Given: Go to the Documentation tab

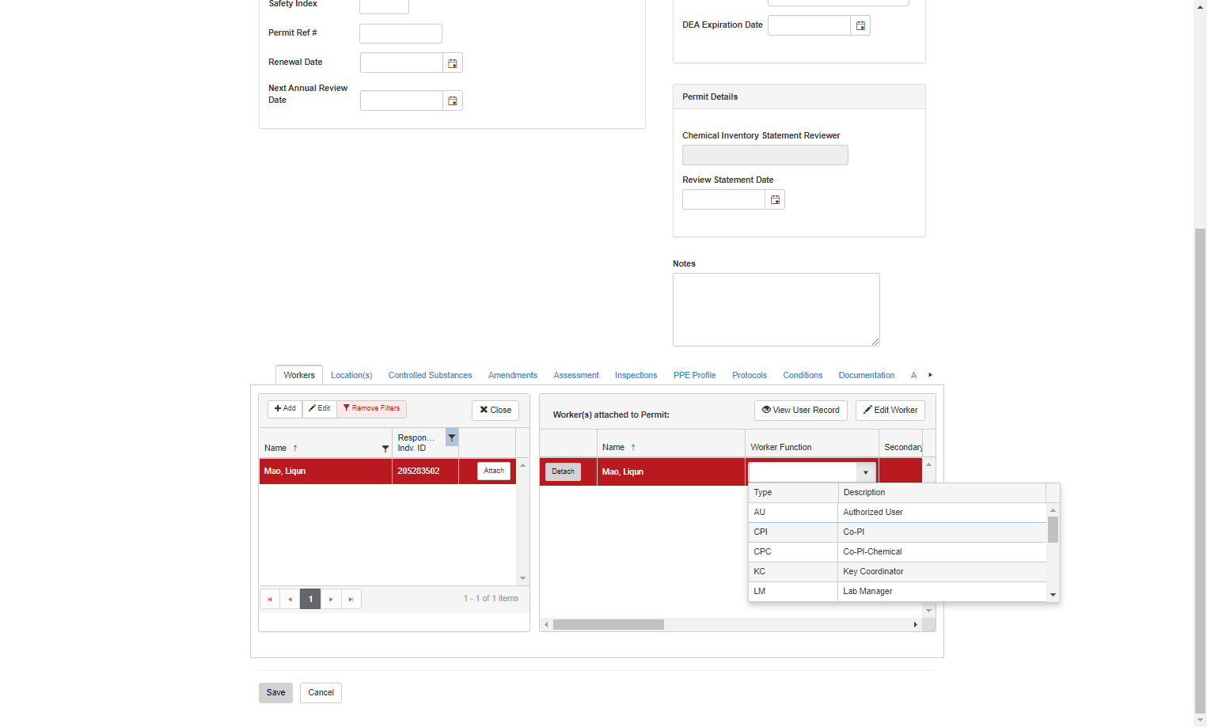Looking at the screenshot, I should click(867, 376).
